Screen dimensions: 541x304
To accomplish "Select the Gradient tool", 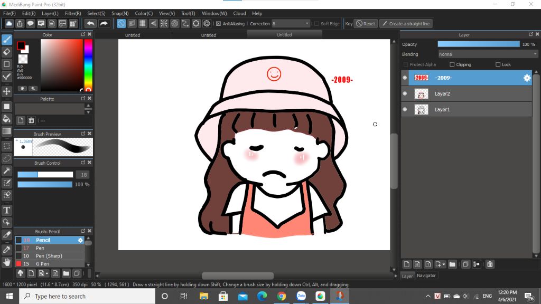I will [6, 131].
